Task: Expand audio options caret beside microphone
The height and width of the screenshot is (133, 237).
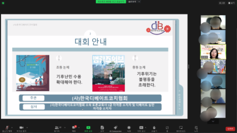Action: click(x=12, y=128)
